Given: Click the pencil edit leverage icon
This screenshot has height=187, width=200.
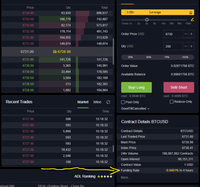Looking at the screenshot, I should point(192,19).
